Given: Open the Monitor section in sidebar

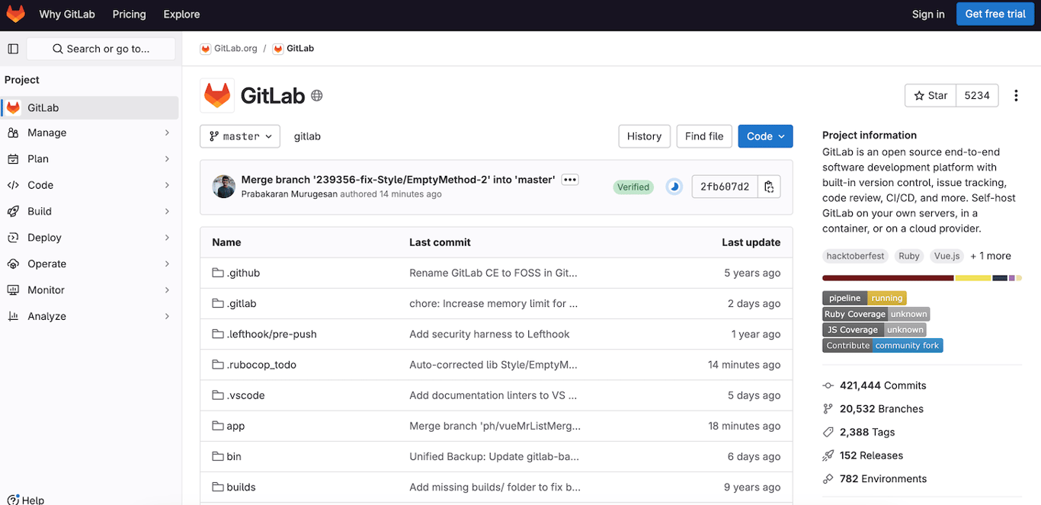Looking at the screenshot, I should coord(46,289).
